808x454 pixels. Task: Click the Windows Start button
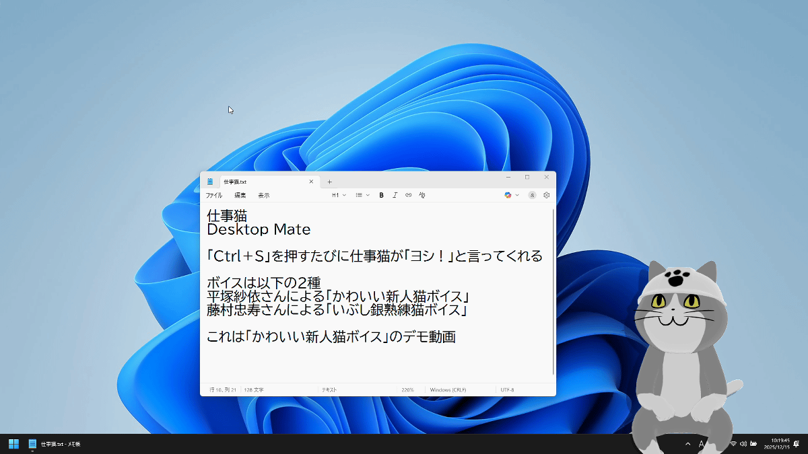[13, 444]
